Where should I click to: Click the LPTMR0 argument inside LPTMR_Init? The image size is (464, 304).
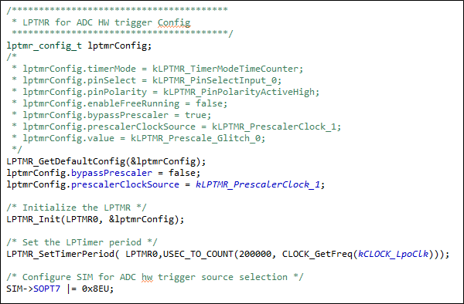point(82,219)
